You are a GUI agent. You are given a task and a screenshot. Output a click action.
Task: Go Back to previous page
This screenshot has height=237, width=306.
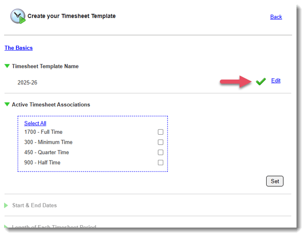point(276,17)
